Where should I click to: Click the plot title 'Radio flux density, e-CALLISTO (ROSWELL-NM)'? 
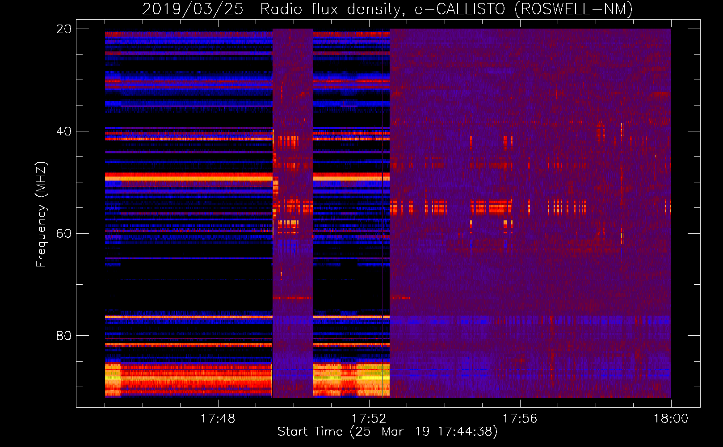446,9
